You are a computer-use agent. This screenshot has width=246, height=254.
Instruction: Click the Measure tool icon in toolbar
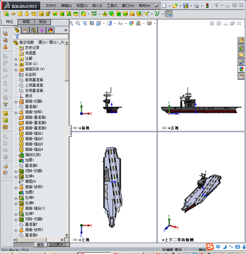tap(169, 14)
